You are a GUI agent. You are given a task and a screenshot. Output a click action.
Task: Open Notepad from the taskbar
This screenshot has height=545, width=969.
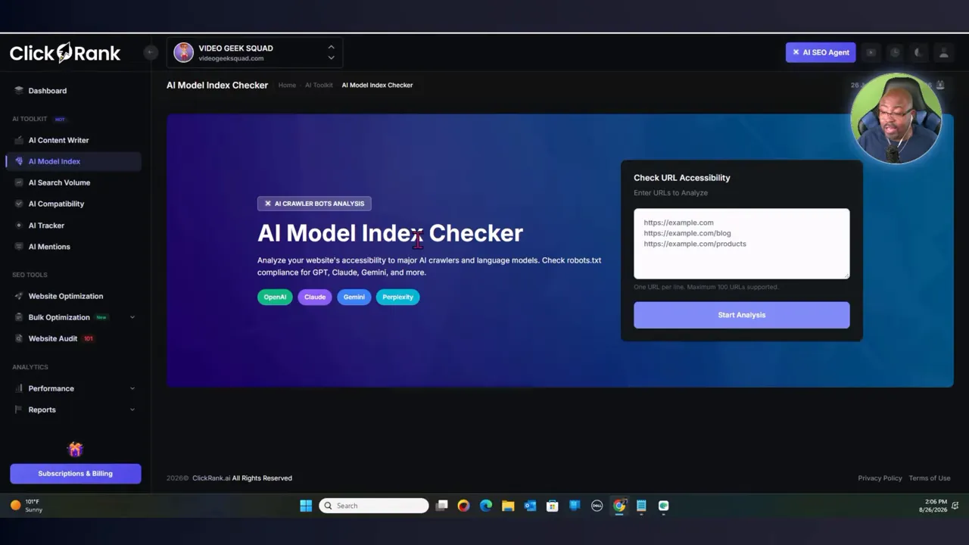tap(641, 506)
